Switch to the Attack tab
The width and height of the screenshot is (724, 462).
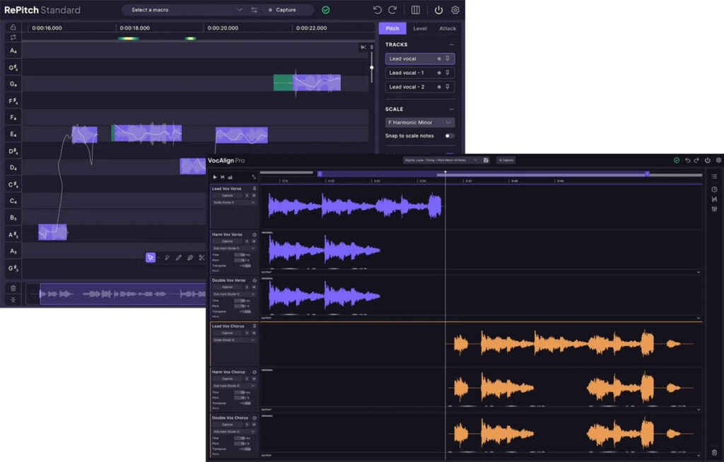tap(448, 28)
